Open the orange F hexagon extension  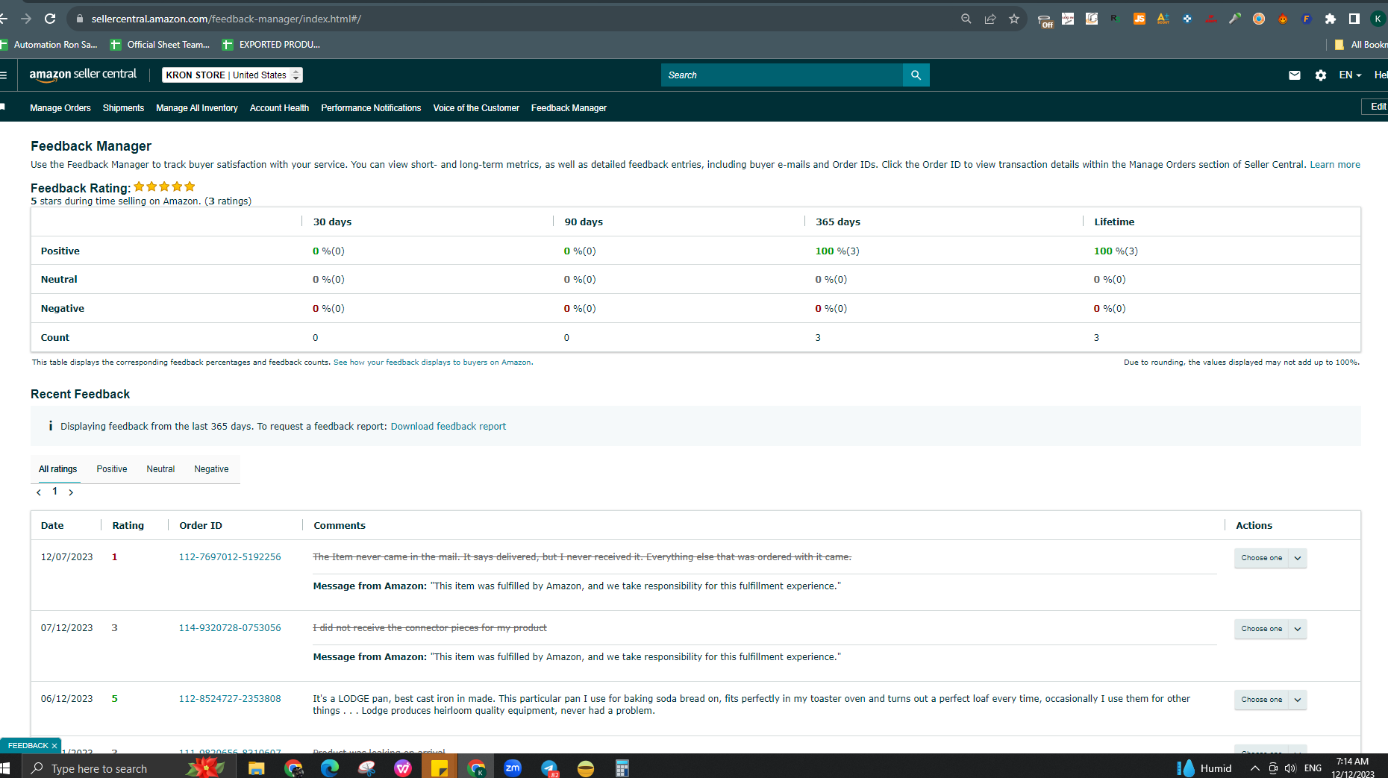click(1307, 19)
